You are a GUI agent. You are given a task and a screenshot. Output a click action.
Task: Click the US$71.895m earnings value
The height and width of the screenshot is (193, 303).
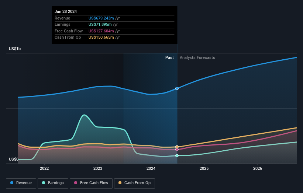pos(100,24)
